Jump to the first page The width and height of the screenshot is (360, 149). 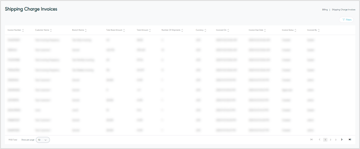[x=311, y=139]
